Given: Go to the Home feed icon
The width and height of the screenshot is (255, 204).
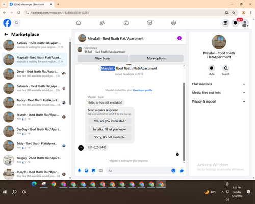Looking at the screenshot, I should [x=78, y=23].
